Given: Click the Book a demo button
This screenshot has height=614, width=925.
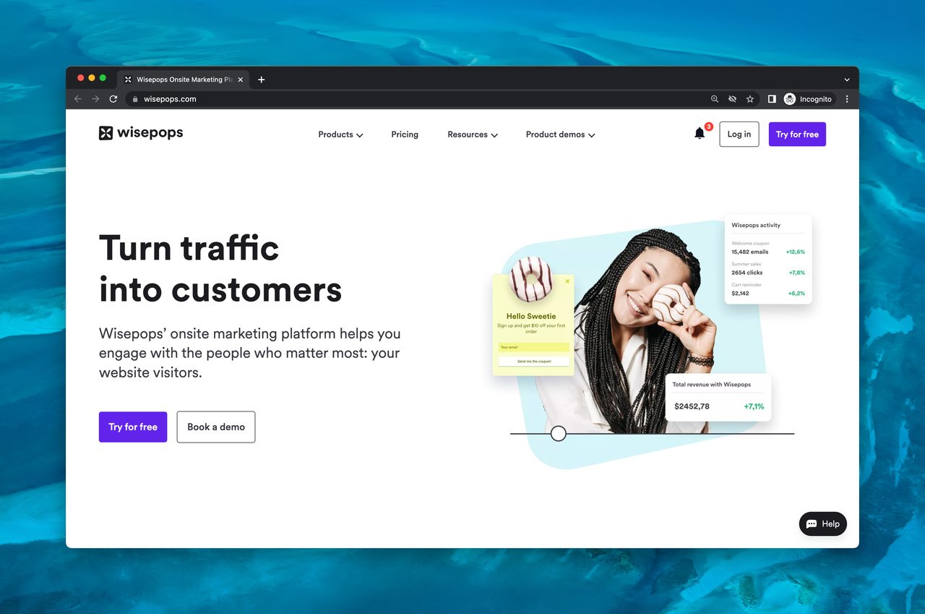Looking at the screenshot, I should coord(216,427).
